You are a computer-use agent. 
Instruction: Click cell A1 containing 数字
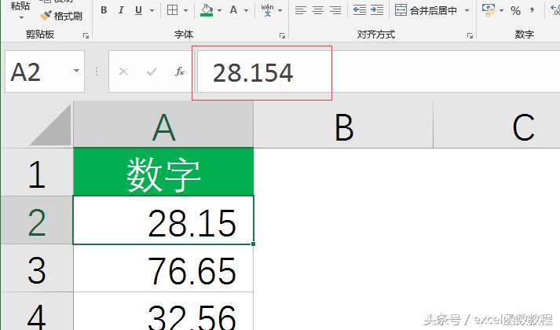click(163, 172)
